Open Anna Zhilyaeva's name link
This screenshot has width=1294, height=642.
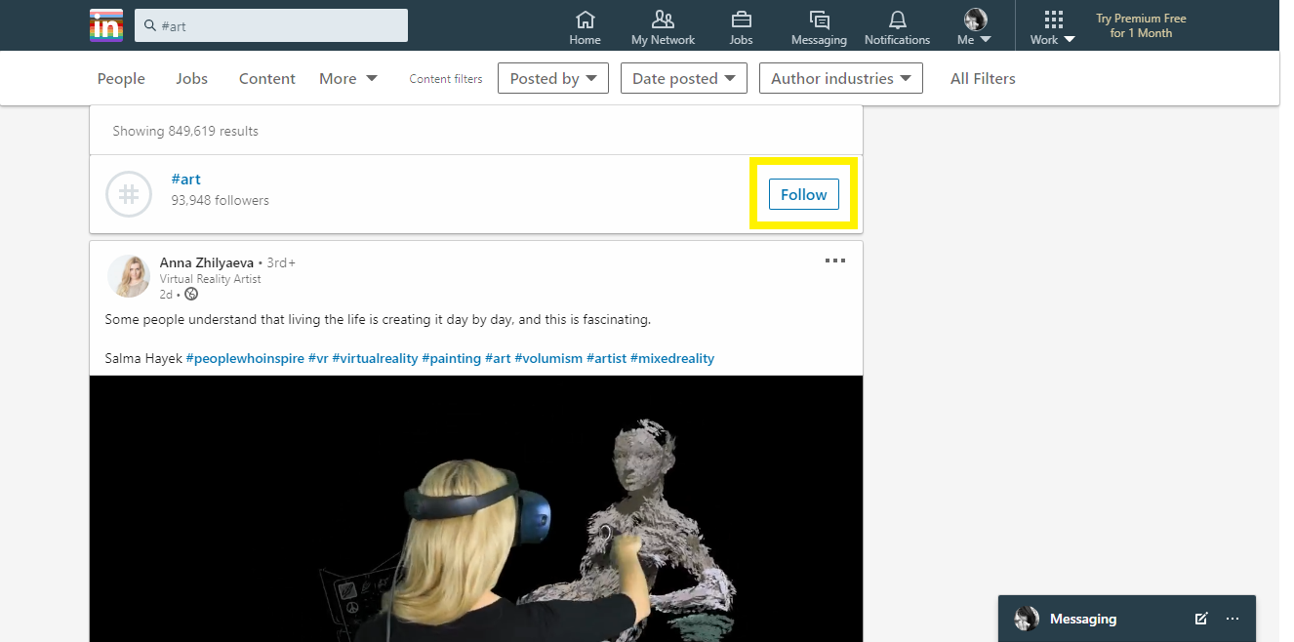(x=207, y=262)
